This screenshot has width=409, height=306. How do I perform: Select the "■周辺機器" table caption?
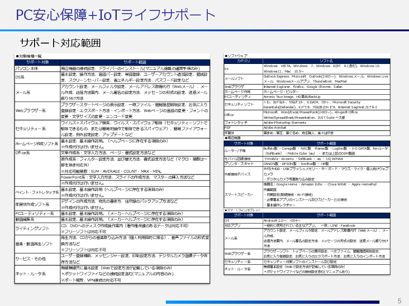point(232,138)
